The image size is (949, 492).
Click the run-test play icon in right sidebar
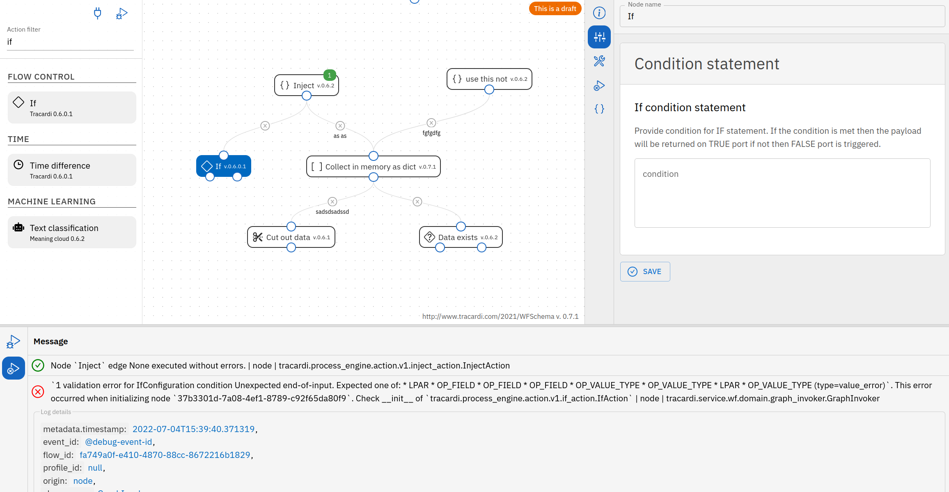[x=599, y=85]
